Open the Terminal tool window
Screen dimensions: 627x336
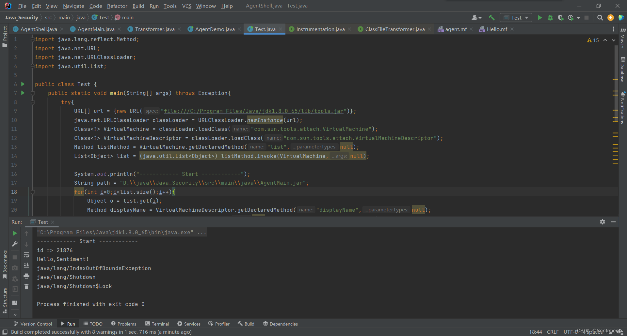157,324
